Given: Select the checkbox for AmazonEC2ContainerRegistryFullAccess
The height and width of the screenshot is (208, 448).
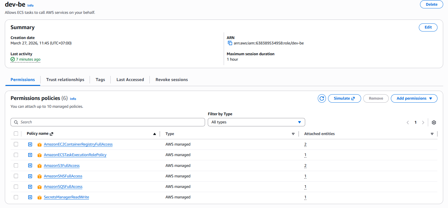Looking at the screenshot, I should (16, 144).
